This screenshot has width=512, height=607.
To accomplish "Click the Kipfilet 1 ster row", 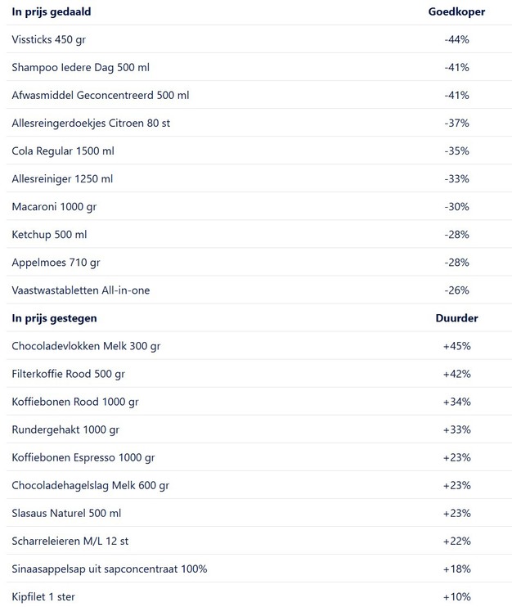I will (43, 596).
